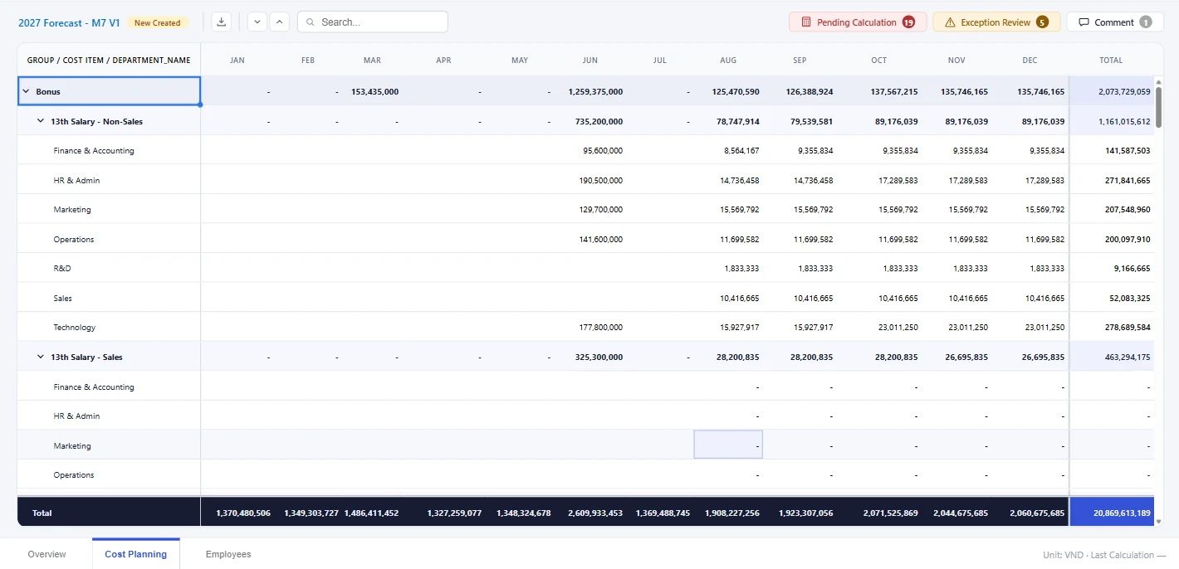Select the Technology department row
1179x569 pixels.
coord(75,328)
